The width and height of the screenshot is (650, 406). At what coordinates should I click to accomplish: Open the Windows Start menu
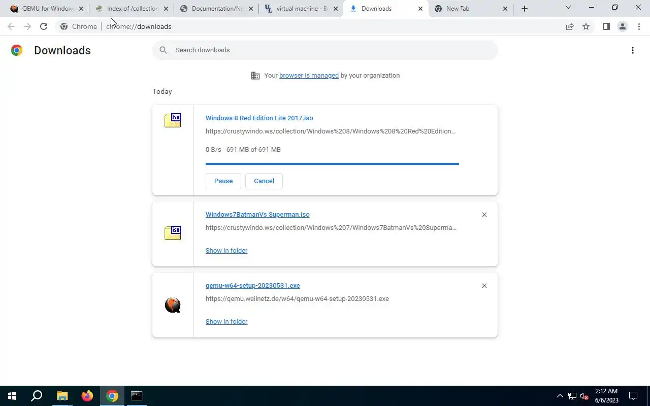(x=12, y=396)
